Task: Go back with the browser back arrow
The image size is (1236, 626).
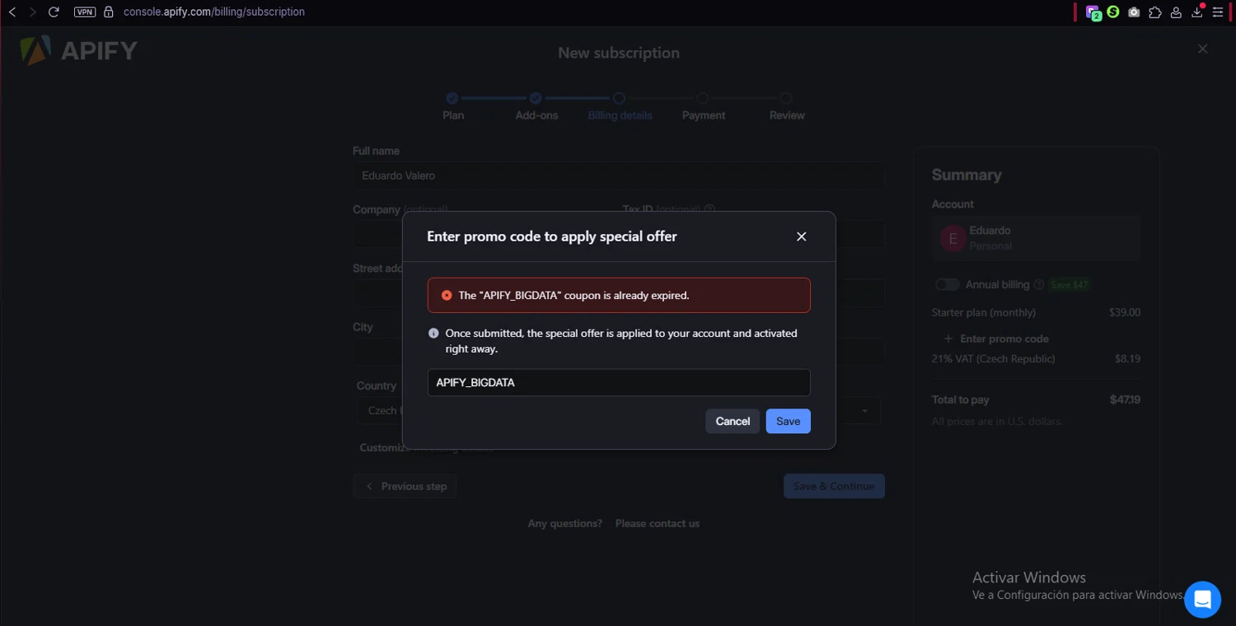Action: [12, 12]
